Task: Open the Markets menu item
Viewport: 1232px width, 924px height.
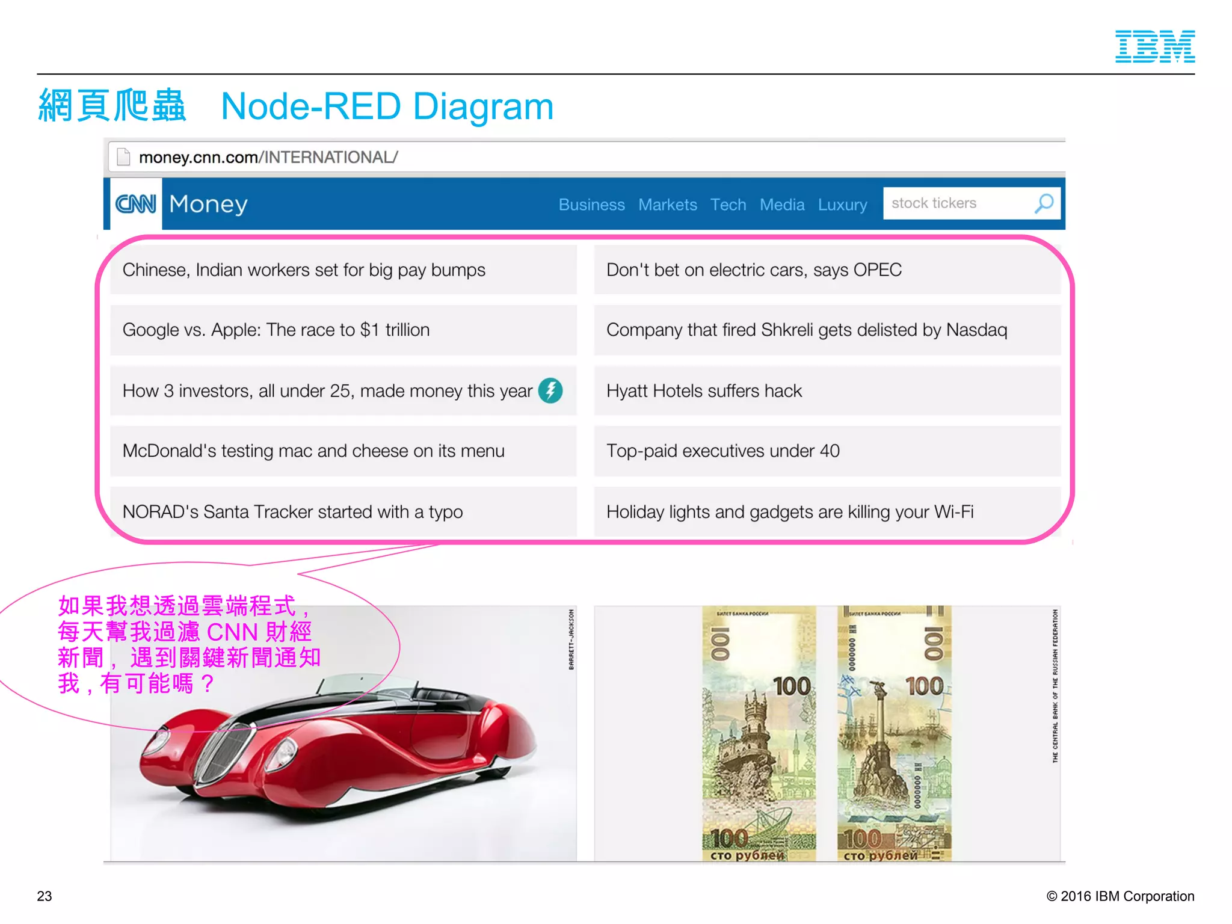Action: click(x=668, y=205)
